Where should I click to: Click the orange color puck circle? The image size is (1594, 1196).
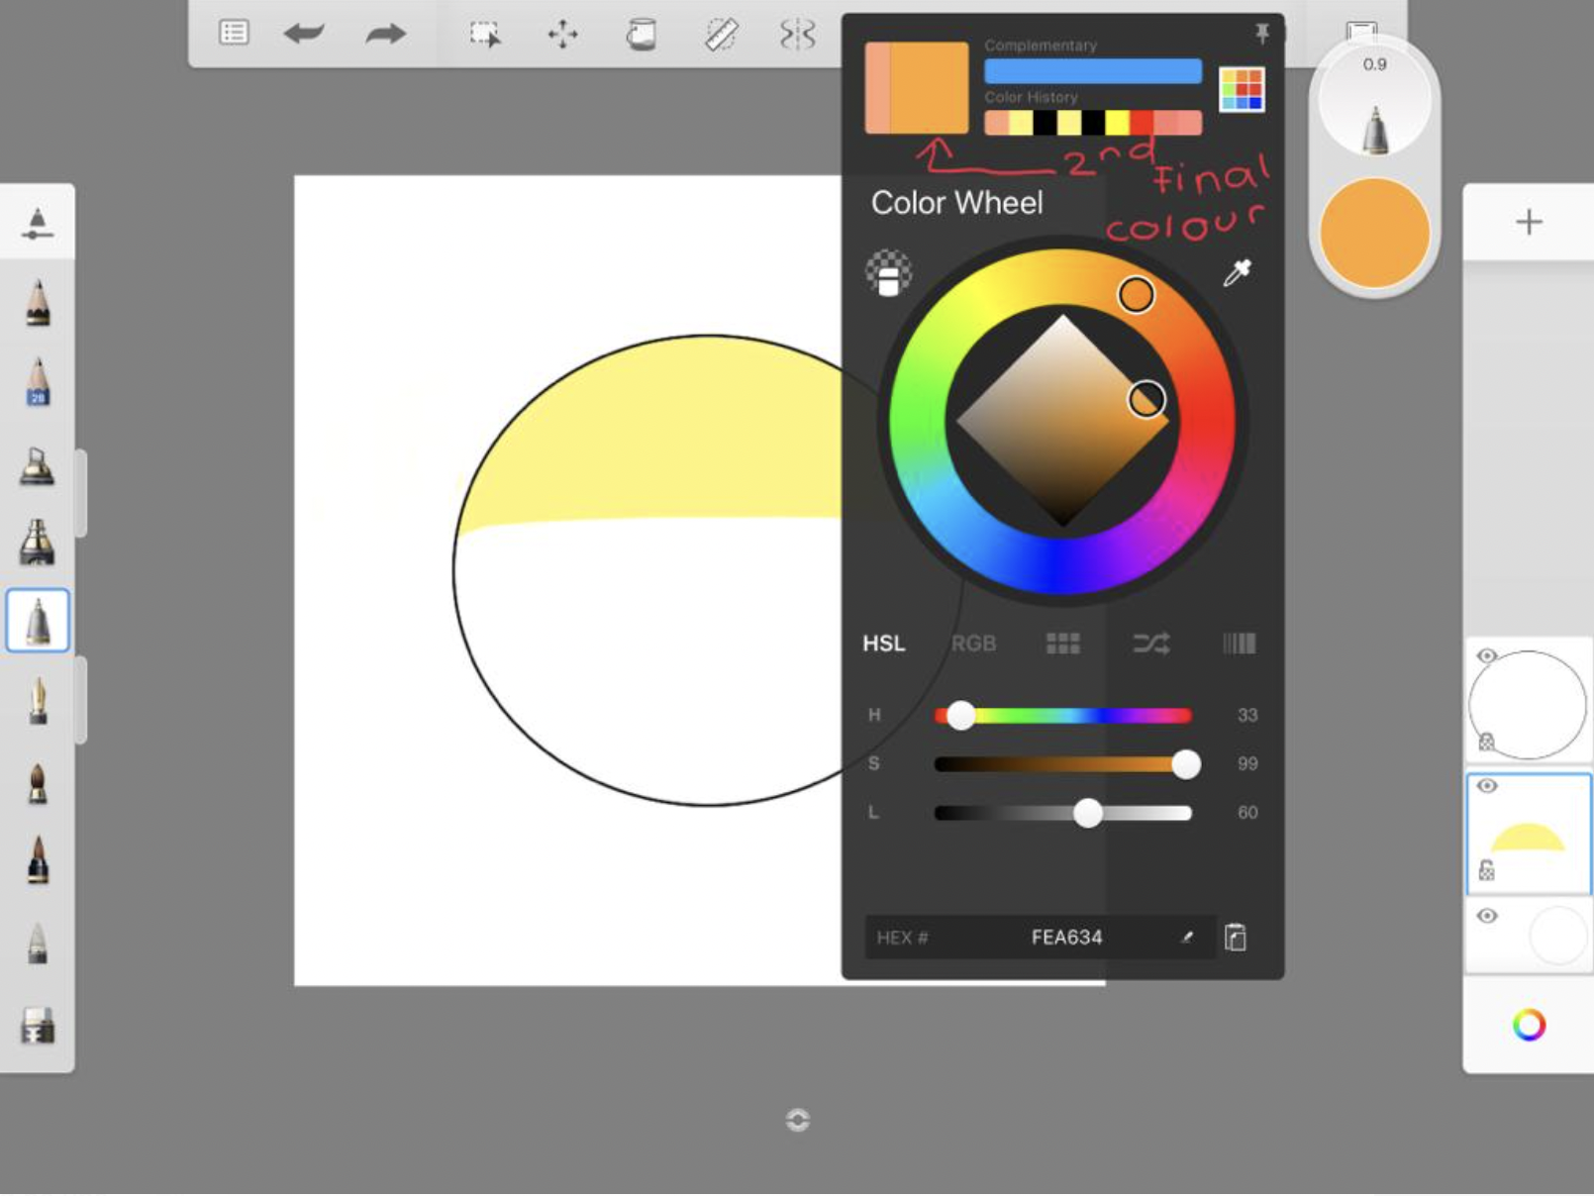pyautogui.click(x=1374, y=233)
